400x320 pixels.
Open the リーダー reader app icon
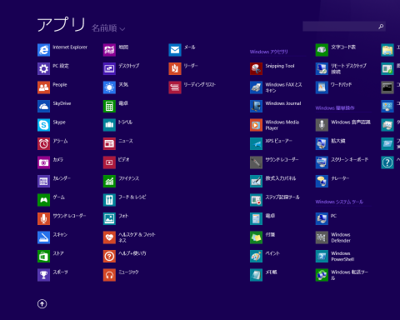175,68
